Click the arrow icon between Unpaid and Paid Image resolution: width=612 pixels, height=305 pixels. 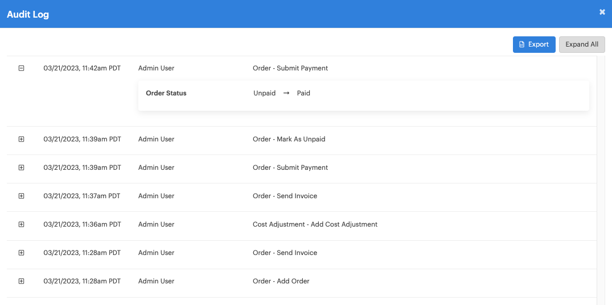[286, 94]
